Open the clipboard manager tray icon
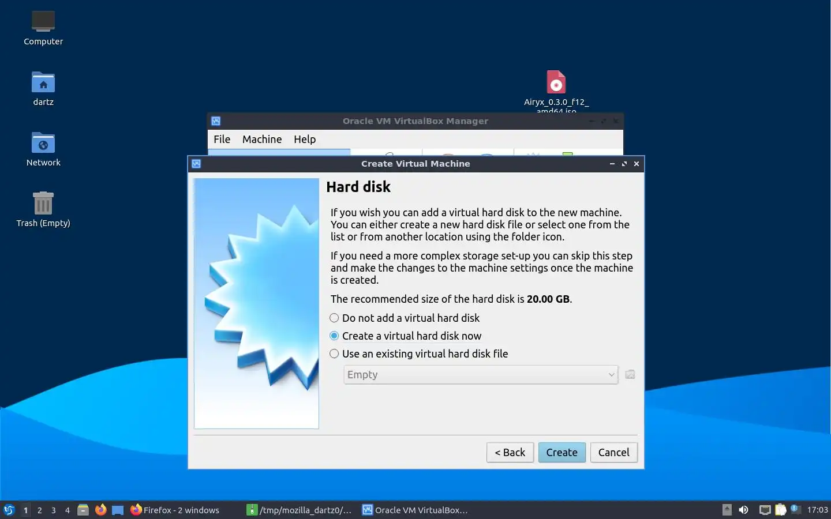831x519 pixels. point(780,510)
